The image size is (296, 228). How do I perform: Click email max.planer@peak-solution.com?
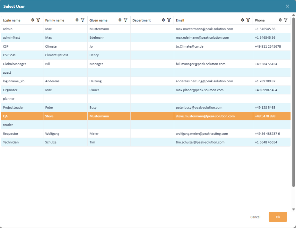click(200, 90)
